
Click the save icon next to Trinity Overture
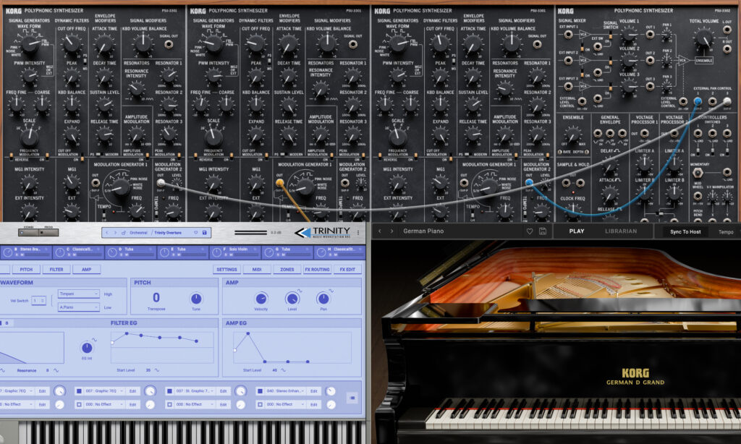coord(205,233)
